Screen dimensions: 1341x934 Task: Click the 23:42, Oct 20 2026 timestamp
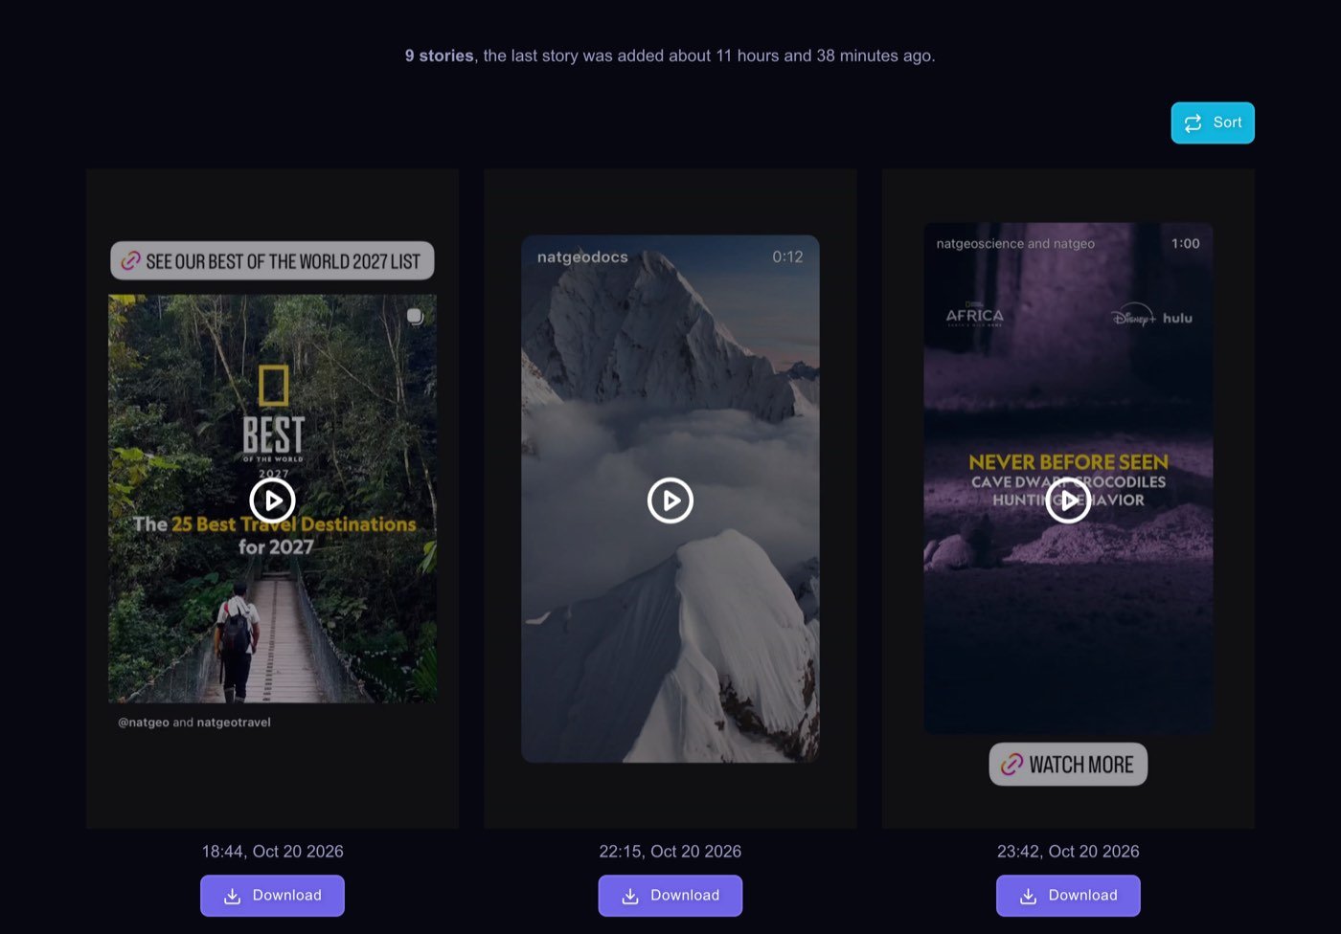point(1068,852)
